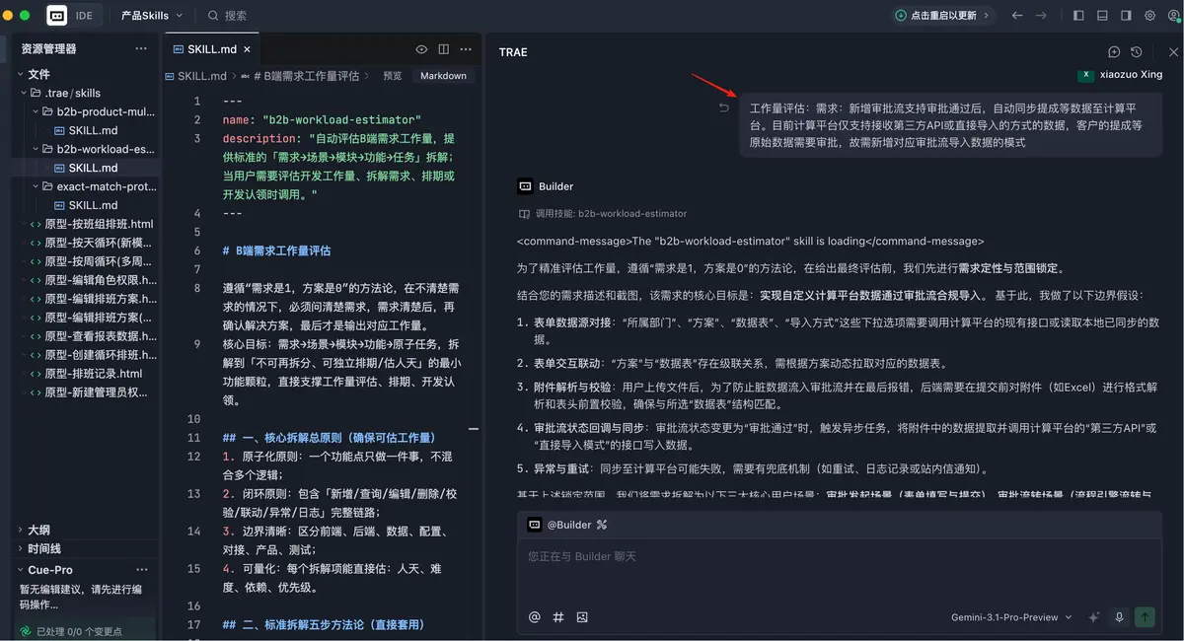Click the microphone voice input icon

1119,617
